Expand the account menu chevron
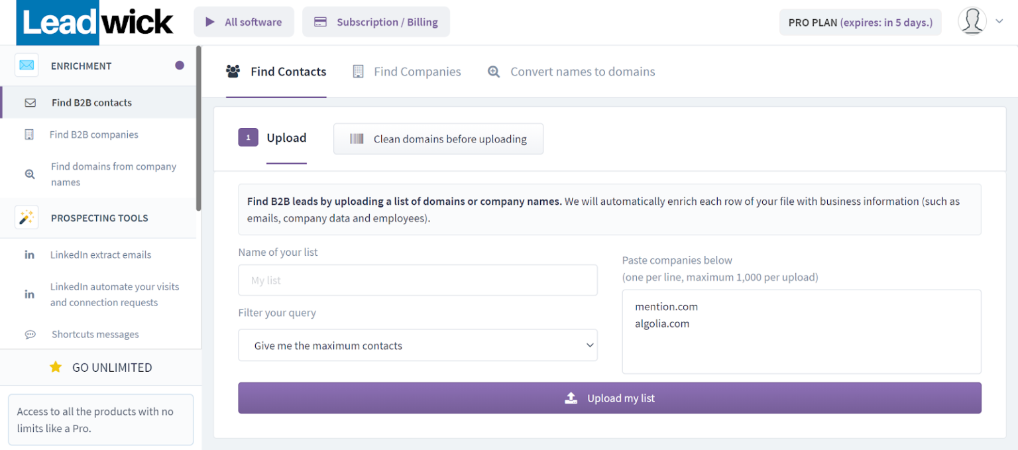This screenshot has width=1018, height=450. pyautogui.click(x=999, y=22)
